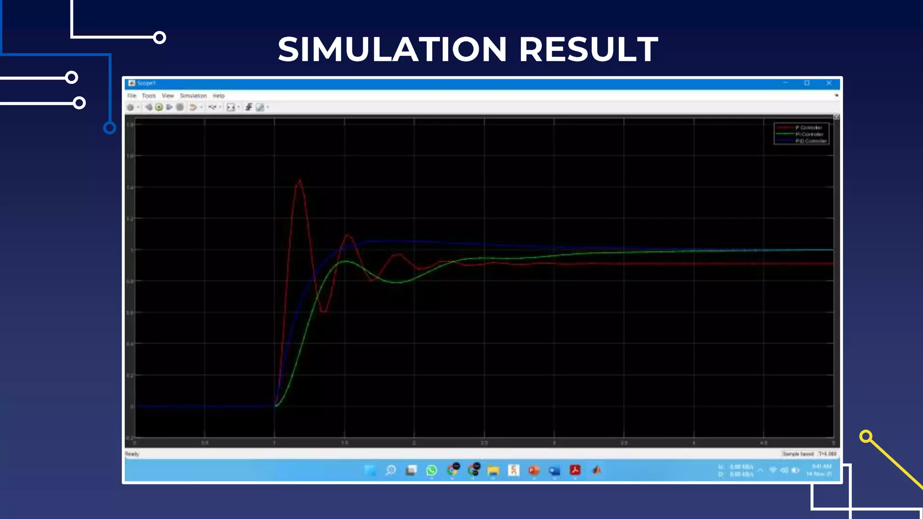Expand the configuration gear dropdown arrow
923x519 pixels.
pyautogui.click(x=138, y=107)
